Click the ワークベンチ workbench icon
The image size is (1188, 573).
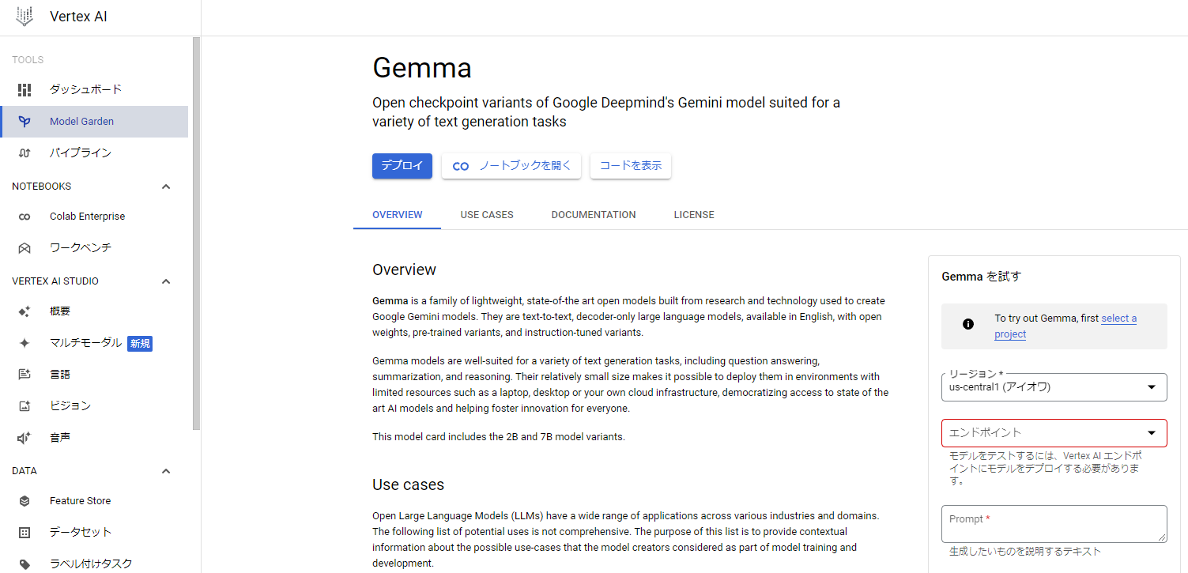[25, 248]
